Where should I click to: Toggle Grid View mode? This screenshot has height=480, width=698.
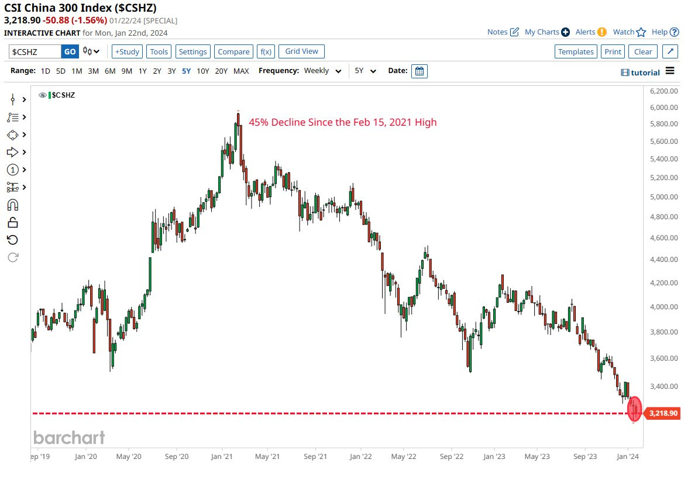tap(301, 51)
